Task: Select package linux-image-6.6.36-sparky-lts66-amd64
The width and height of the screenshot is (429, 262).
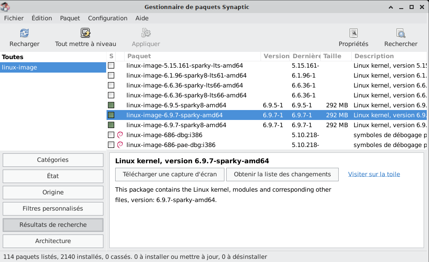Action: click(x=185, y=85)
